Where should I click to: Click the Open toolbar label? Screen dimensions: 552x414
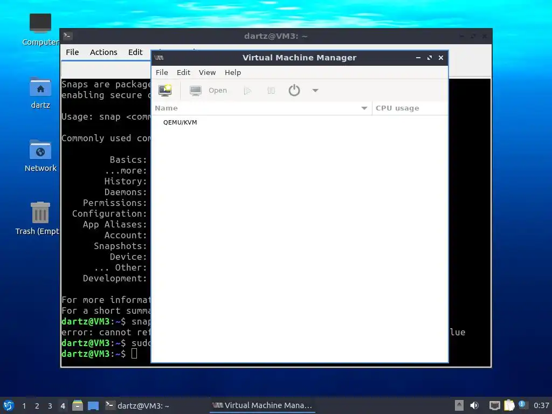click(218, 91)
